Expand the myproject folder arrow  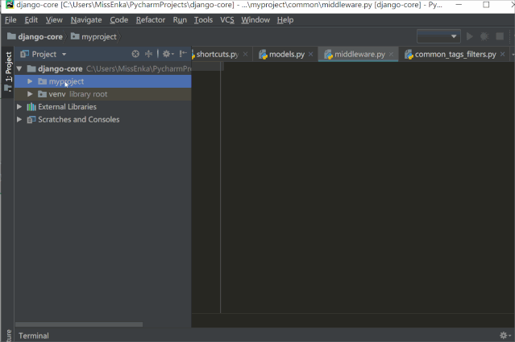[x=31, y=81]
